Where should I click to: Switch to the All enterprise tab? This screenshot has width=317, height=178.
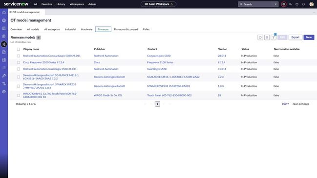click(x=52, y=29)
